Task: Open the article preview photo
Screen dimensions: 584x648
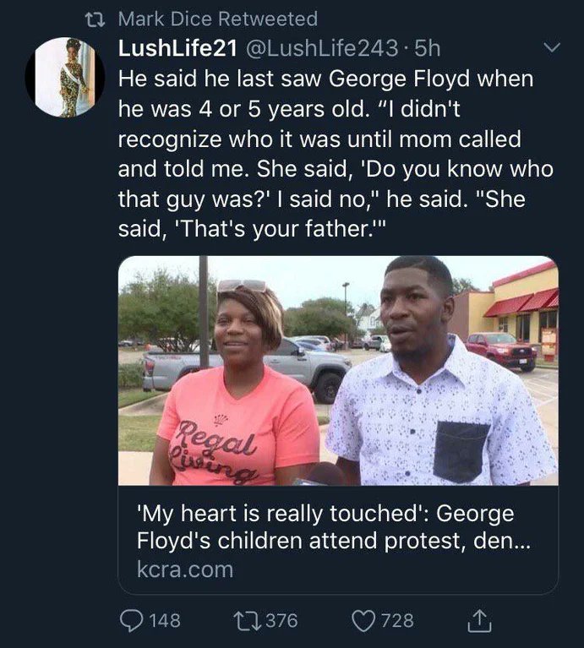Action: 338,370
